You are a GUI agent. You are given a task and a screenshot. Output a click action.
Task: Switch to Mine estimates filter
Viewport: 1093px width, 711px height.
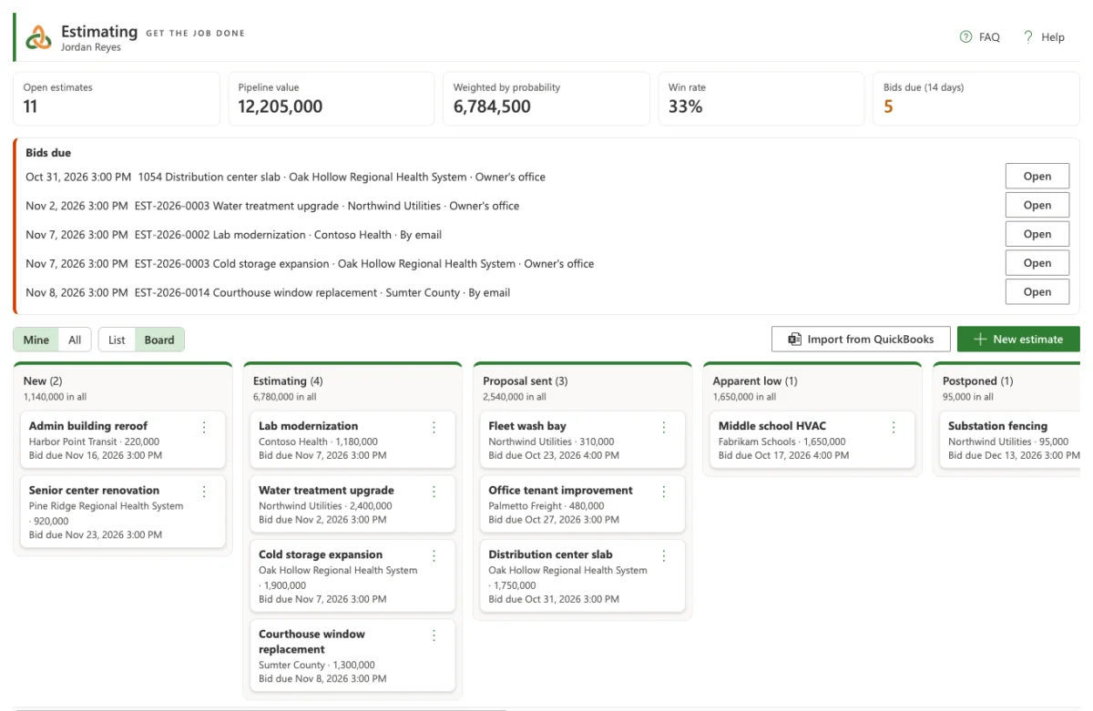click(36, 340)
